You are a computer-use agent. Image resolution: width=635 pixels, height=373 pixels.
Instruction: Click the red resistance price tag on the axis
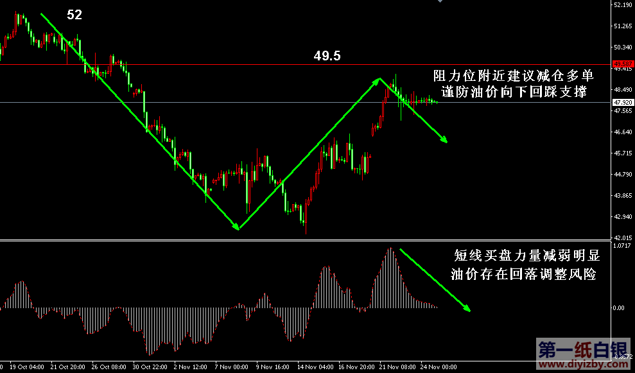623,64
